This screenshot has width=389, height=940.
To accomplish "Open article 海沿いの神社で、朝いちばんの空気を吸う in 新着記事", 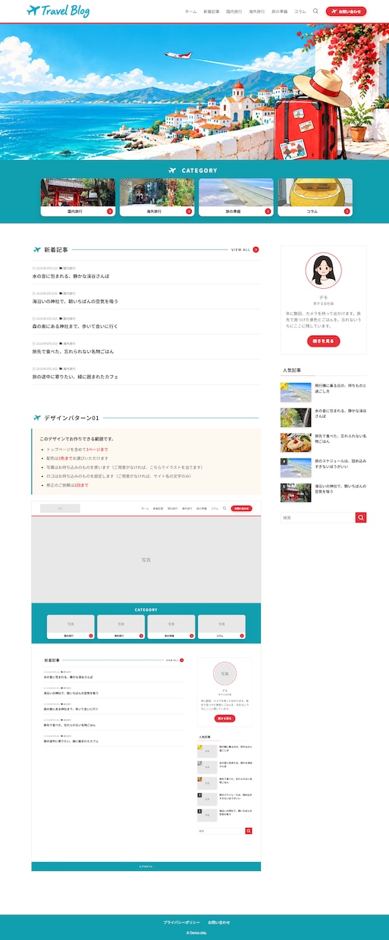I will [x=75, y=302].
